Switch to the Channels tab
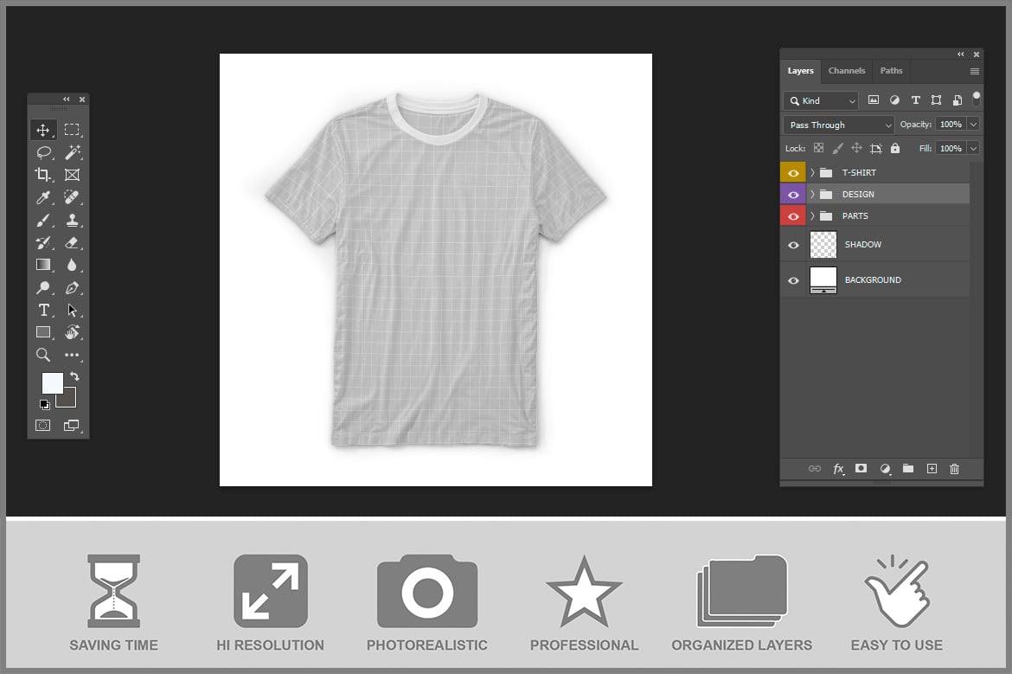 click(x=847, y=71)
